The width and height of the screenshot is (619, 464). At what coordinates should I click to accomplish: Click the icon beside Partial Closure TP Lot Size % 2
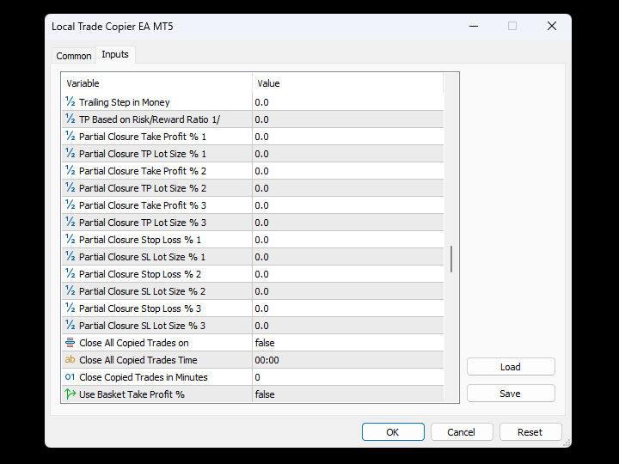70,187
